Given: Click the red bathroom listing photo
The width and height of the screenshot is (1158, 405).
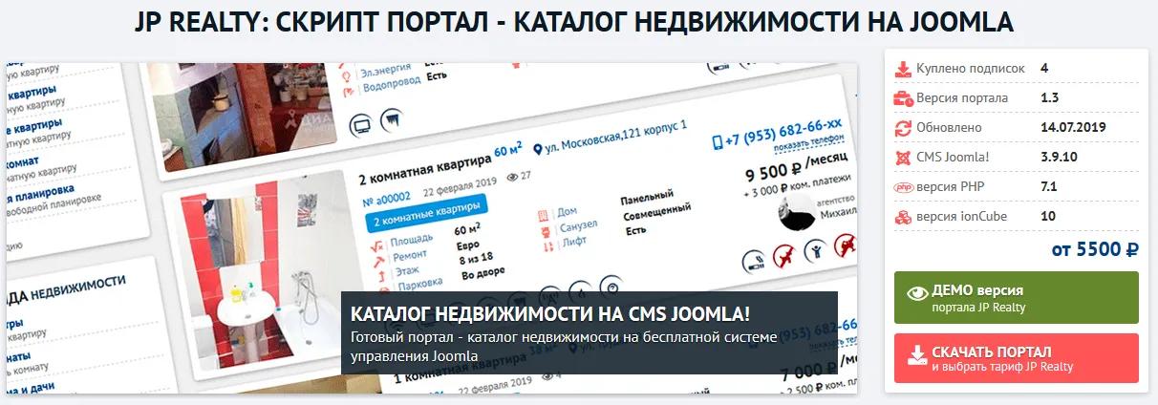Looking at the screenshot, I should [250, 277].
